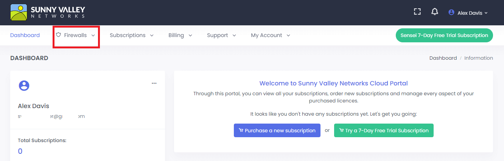Click the Firewalls shield icon
The height and width of the screenshot is (161, 504).
[58, 35]
